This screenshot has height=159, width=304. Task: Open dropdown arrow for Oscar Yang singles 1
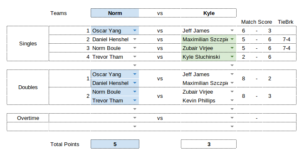(x=135, y=30)
